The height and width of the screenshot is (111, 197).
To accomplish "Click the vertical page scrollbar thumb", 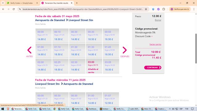I will (196, 49).
